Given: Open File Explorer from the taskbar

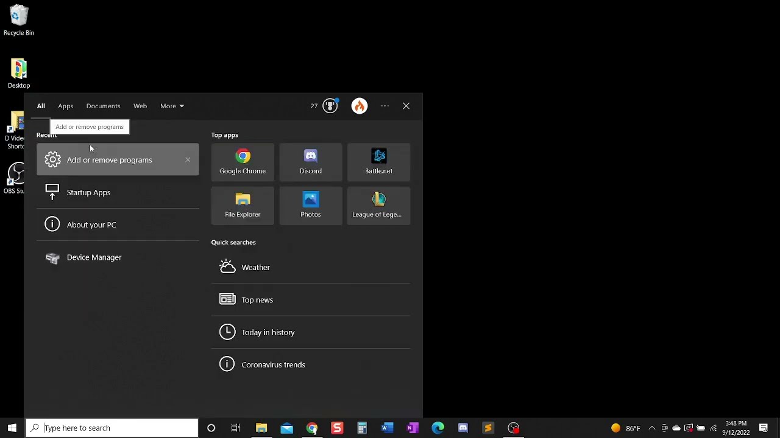Looking at the screenshot, I should 261,428.
